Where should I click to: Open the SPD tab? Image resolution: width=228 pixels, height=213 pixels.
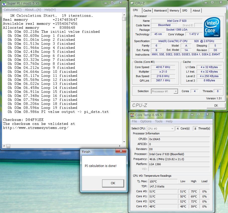[x=185, y=11]
